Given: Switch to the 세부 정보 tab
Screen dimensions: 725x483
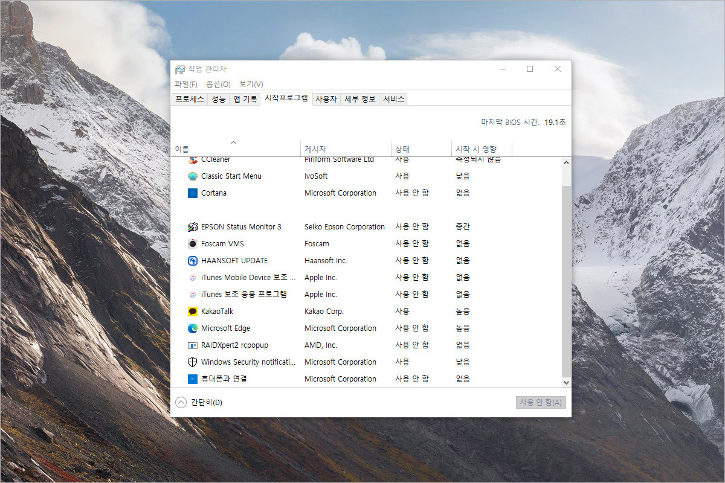Looking at the screenshot, I should click(360, 99).
